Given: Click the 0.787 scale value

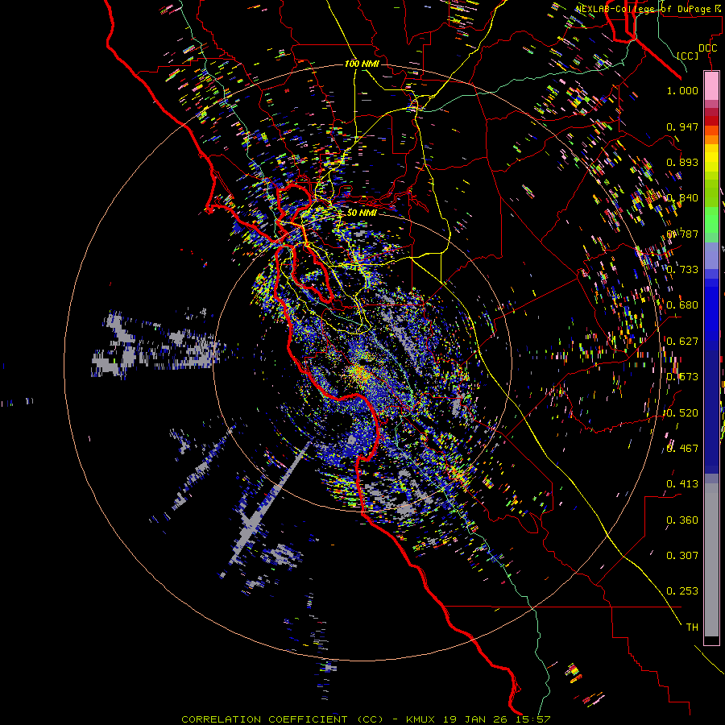Looking at the screenshot, I should [x=682, y=234].
